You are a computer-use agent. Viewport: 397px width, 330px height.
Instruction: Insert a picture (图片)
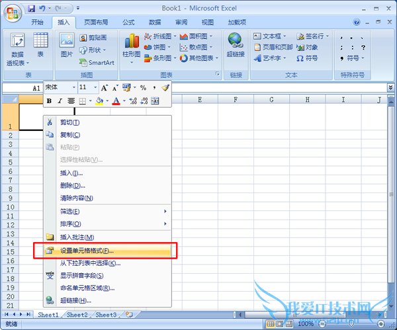tap(67, 45)
